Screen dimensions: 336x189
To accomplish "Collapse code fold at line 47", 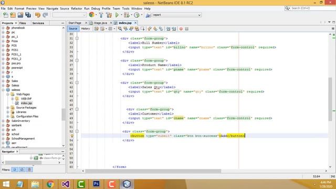I will click(x=77, y=109).
